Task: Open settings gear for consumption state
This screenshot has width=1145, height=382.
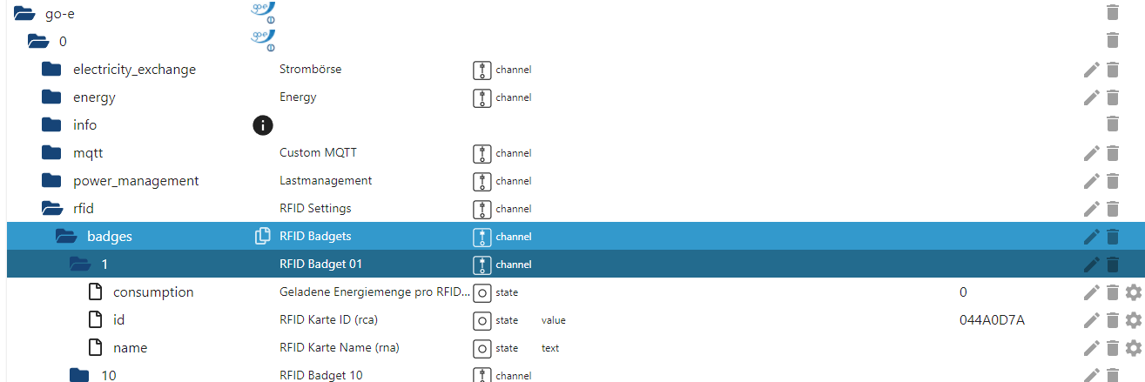Action: tap(1133, 292)
